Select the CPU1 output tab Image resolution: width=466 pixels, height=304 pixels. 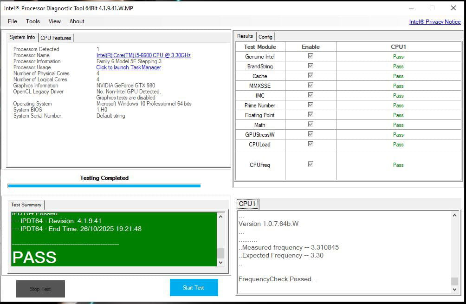click(x=247, y=204)
